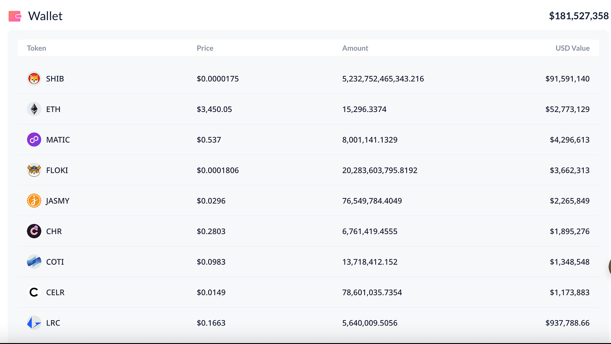This screenshot has width=611, height=344.
Task: Click the COTI token icon
Action: point(34,262)
